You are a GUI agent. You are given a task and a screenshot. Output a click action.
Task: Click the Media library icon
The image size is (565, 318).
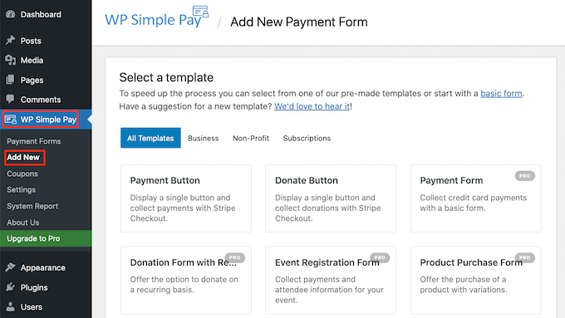coord(11,60)
